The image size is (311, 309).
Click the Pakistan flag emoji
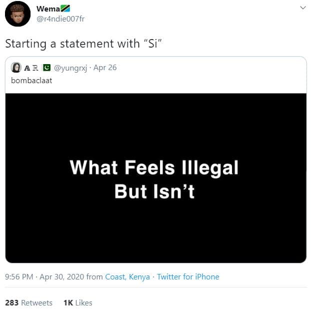[x=47, y=68]
